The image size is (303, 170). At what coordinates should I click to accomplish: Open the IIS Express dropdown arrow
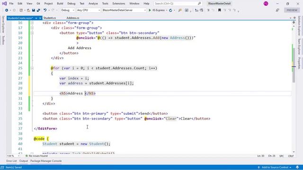click(x=167, y=10)
